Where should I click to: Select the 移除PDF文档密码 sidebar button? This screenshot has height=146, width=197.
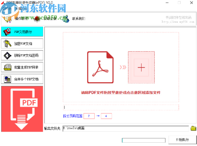22,55
